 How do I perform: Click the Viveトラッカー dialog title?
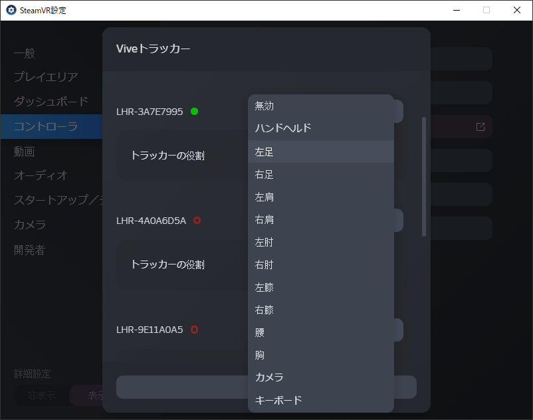(x=153, y=49)
